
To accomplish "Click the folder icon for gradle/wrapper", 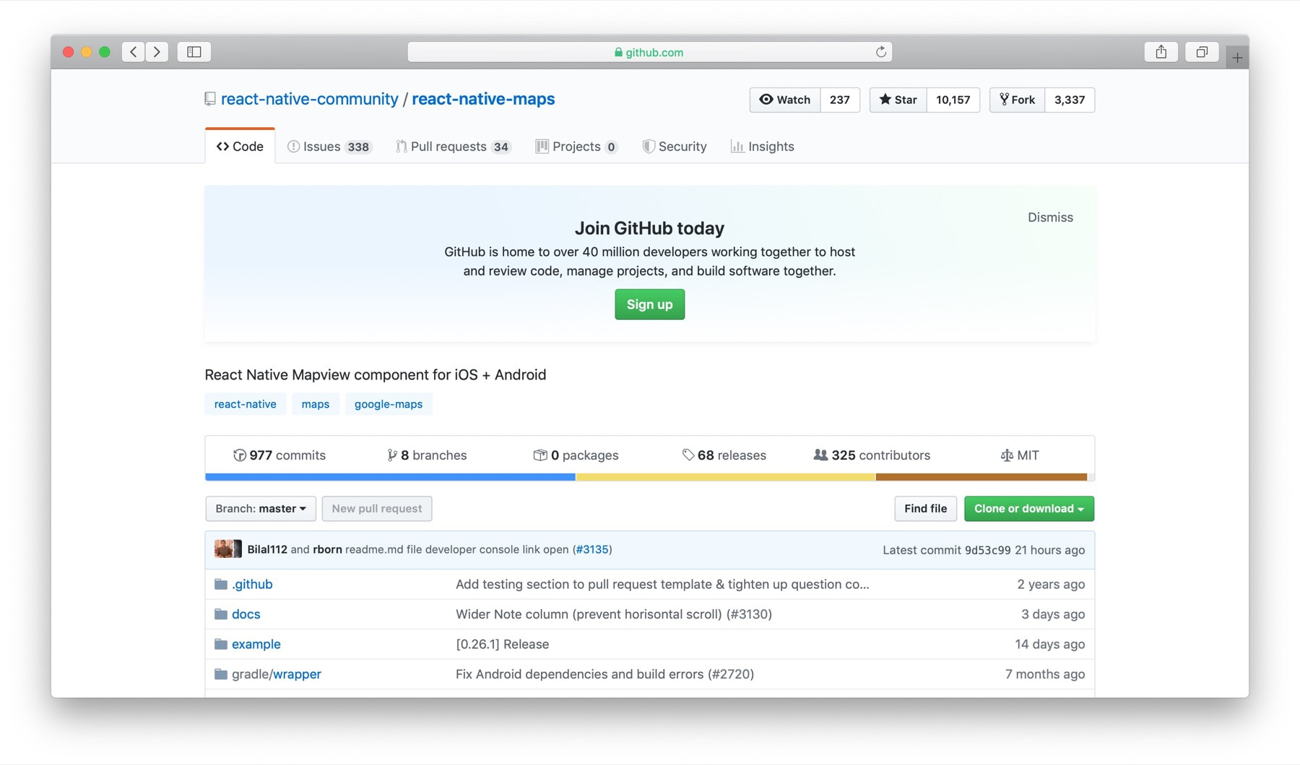I will pyautogui.click(x=221, y=674).
